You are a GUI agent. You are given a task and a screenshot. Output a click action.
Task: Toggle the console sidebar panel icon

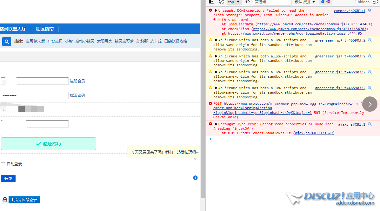pos(211,2)
